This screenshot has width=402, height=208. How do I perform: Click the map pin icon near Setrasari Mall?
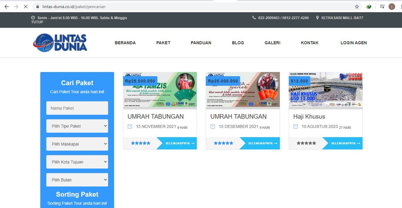[317, 18]
